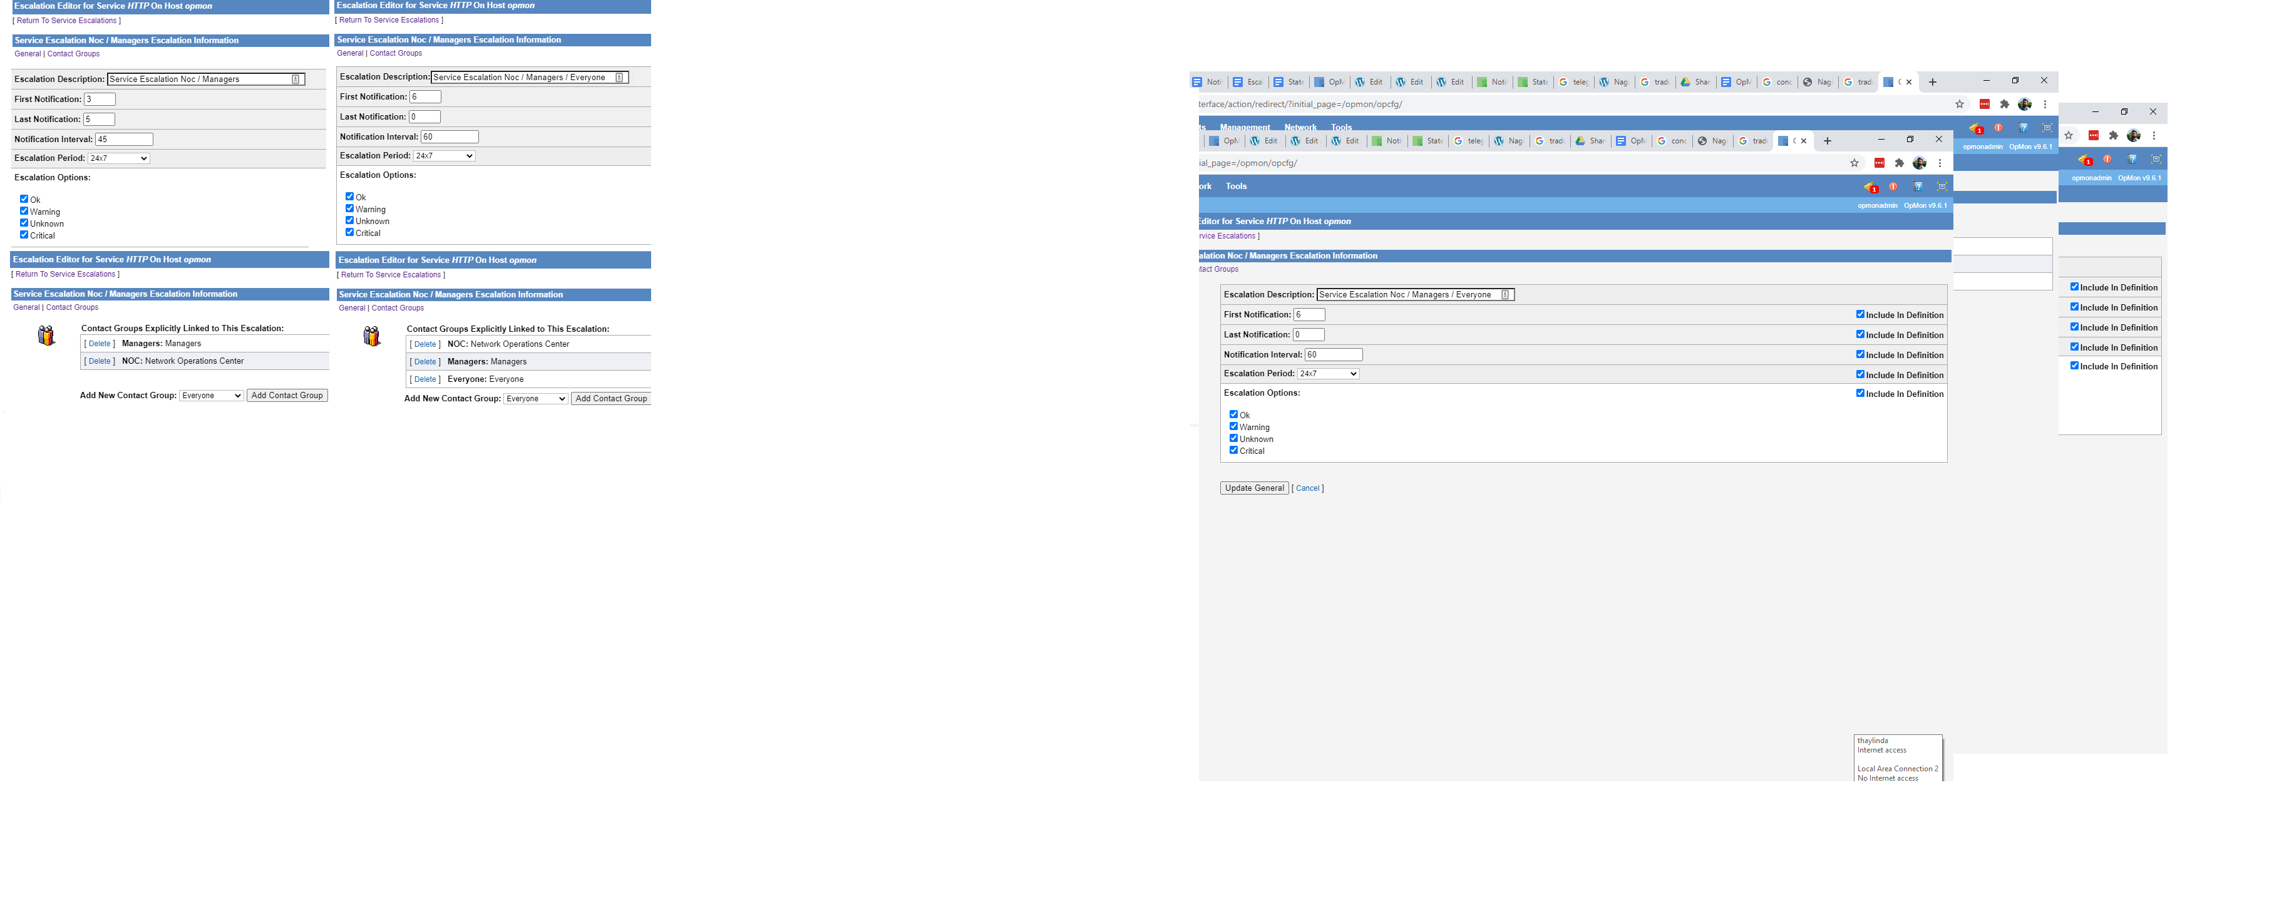Click bookmark star in front window's address bar

pyautogui.click(x=1854, y=163)
